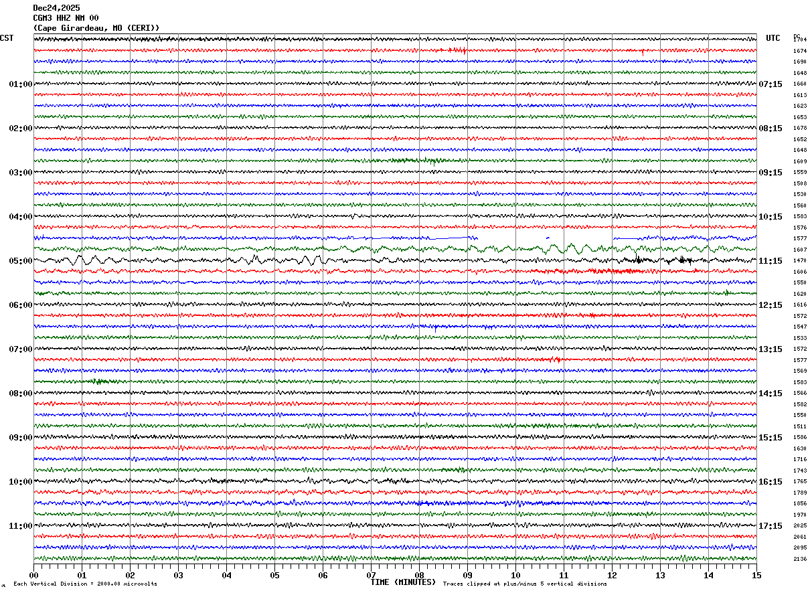Click the DC offset value 1970
810x593 pixels.
point(800,515)
